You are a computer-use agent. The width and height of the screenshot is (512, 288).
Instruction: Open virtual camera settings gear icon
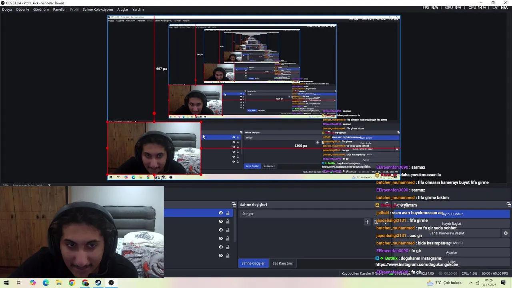pos(506,233)
